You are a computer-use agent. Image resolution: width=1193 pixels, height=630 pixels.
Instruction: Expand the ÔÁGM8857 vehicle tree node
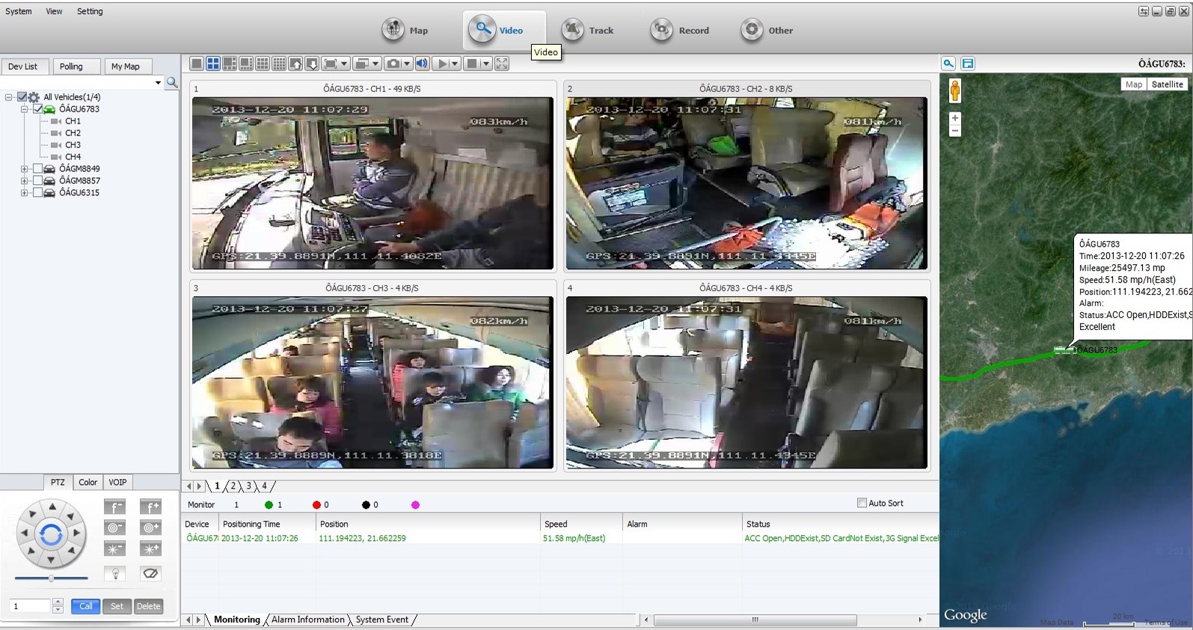point(25,181)
